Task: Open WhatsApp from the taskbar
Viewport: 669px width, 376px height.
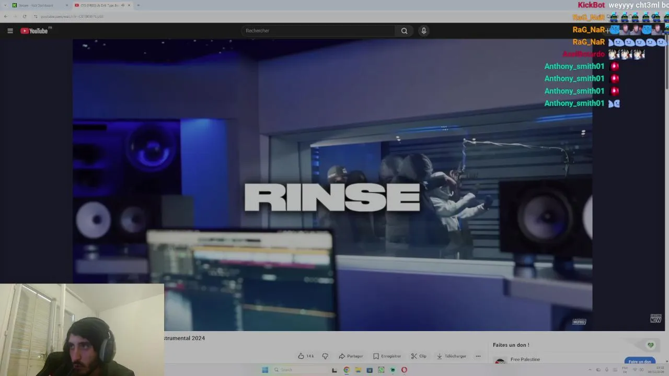Action: (x=381, y=370)
